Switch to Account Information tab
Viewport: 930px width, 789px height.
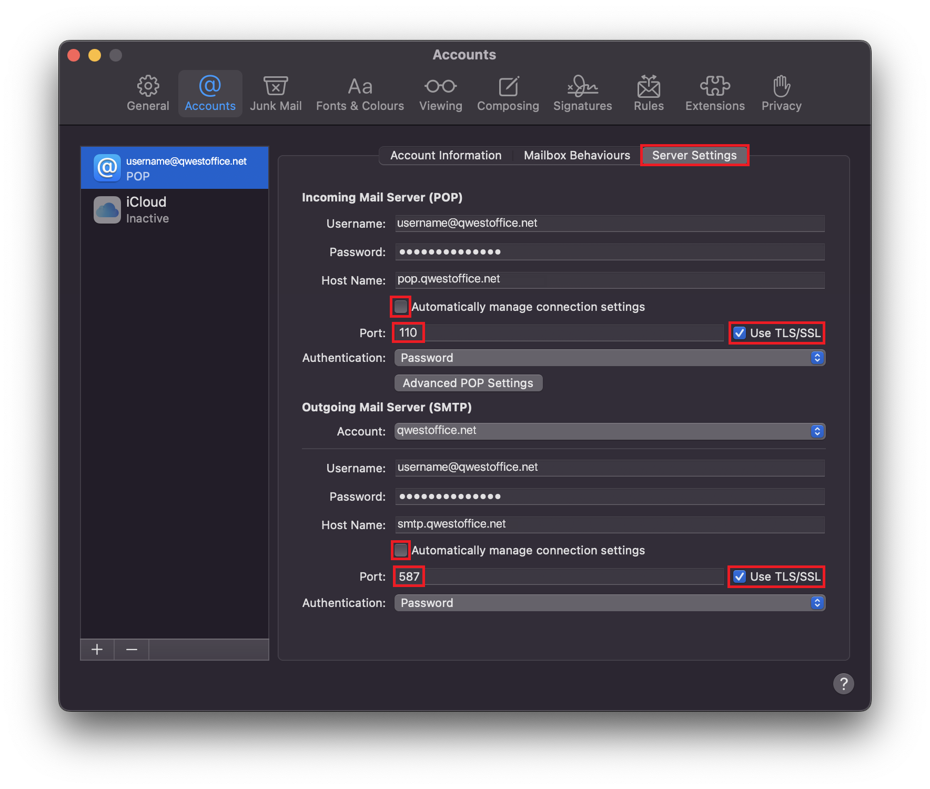click(x=446, y=156)
